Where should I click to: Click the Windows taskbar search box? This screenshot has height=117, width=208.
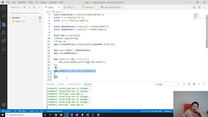tap(24, 115)
